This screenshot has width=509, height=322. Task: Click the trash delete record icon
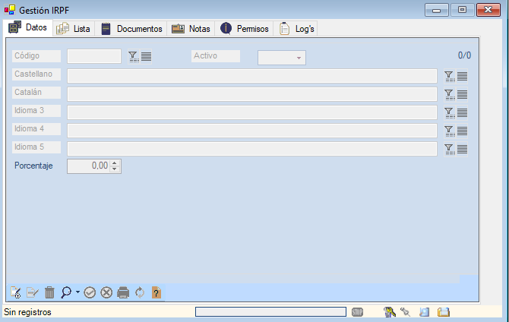49,292
